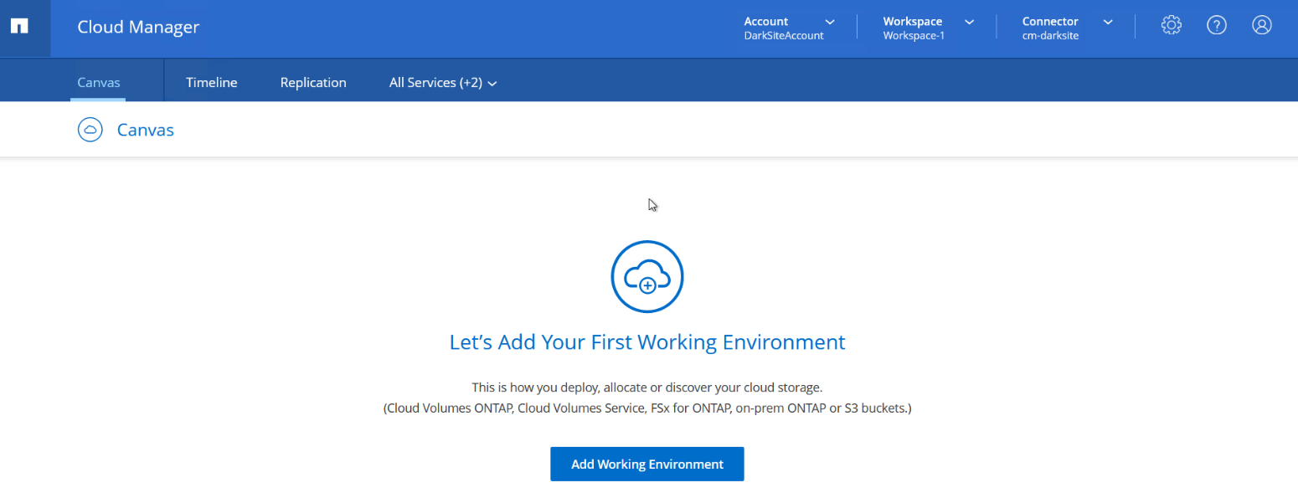Click the NetApp logo icon

point(19,27)
